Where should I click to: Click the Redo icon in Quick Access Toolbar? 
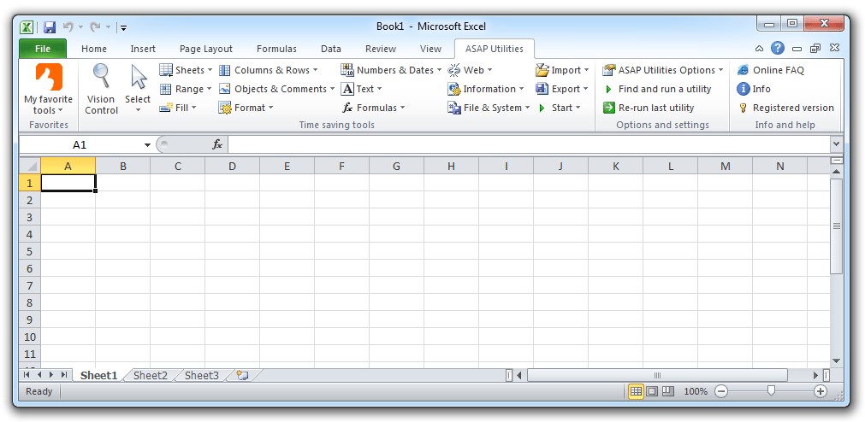click(x=96, y=26)
